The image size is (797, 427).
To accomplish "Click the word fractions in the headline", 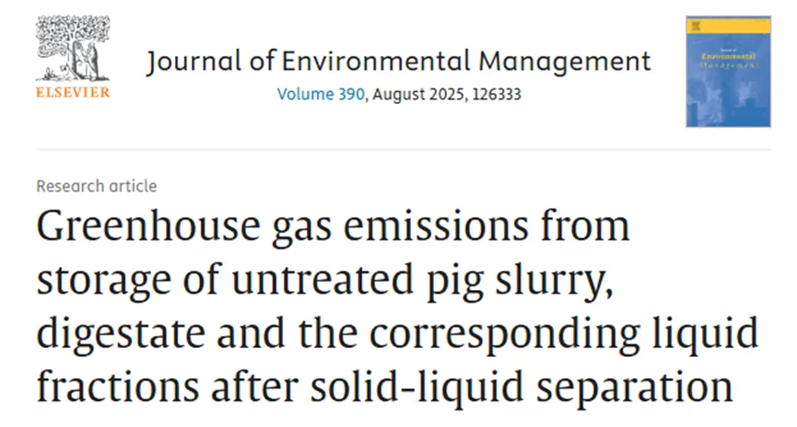I will (117, 387).
